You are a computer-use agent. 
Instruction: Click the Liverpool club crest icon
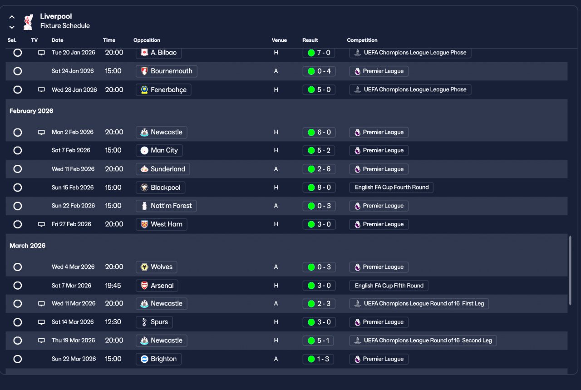coord(28,21)
